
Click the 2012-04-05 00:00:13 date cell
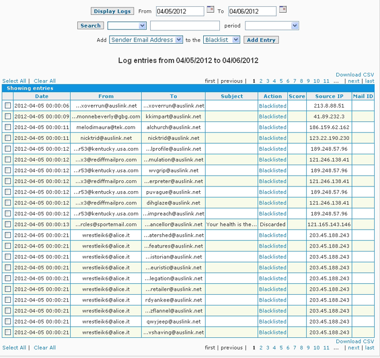tap(41, 224)
